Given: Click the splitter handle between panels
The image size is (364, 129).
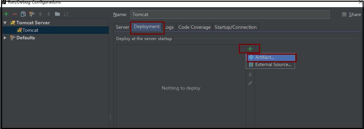Looking at the screenshot, I should (110, 117).
